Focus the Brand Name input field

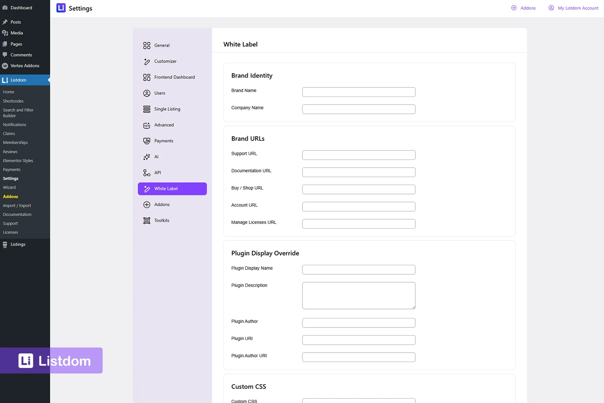pos(359,92)
